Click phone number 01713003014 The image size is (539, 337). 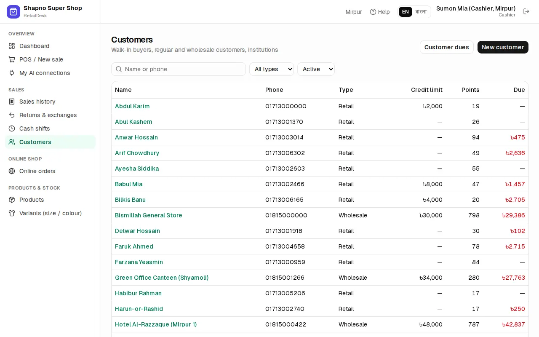(284, 137)
